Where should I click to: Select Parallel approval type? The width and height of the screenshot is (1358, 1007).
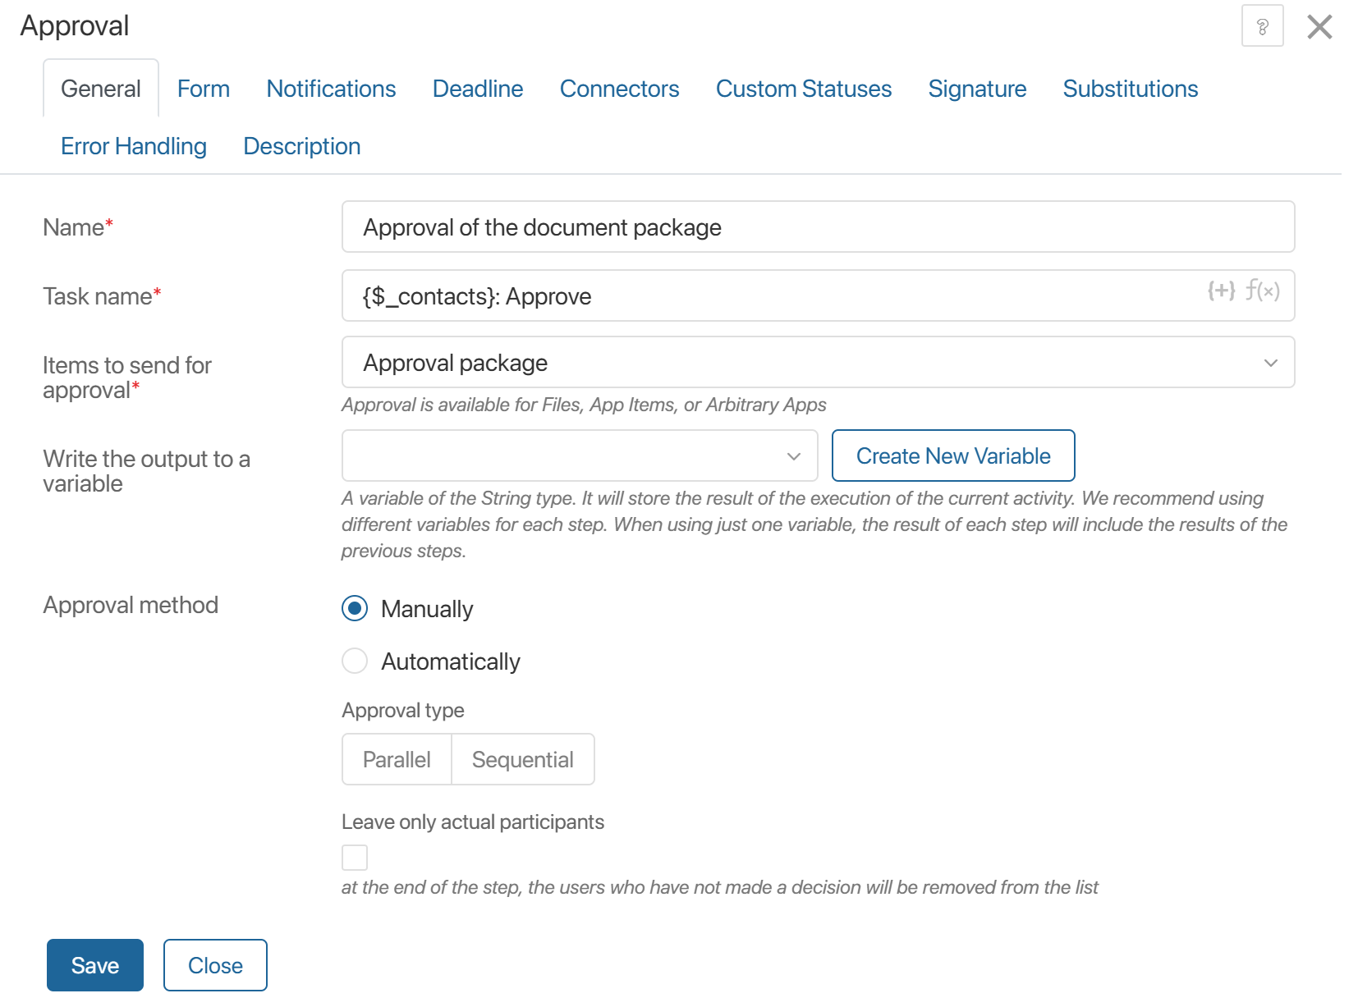(396, 759)
